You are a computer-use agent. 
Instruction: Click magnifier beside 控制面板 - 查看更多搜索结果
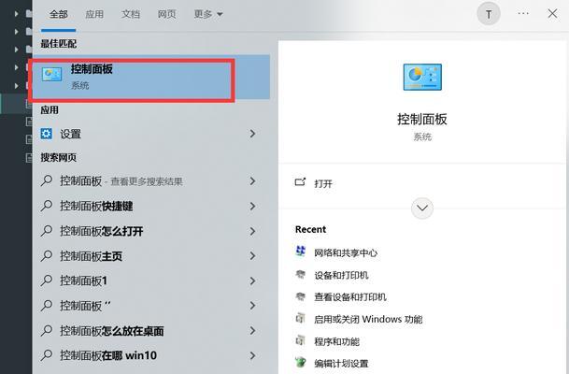pos(47,180)
